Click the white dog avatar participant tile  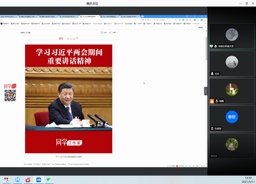pyautogui.click(x=232, y=91)
